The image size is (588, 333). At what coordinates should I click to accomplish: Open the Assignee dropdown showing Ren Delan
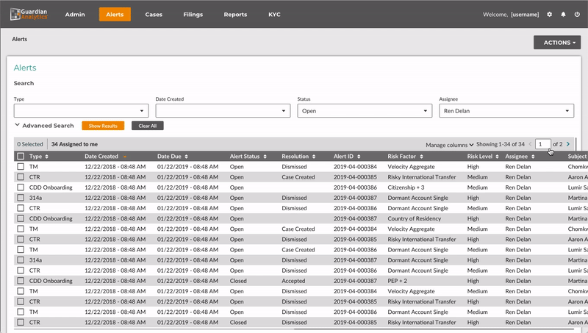click(506, 110)
